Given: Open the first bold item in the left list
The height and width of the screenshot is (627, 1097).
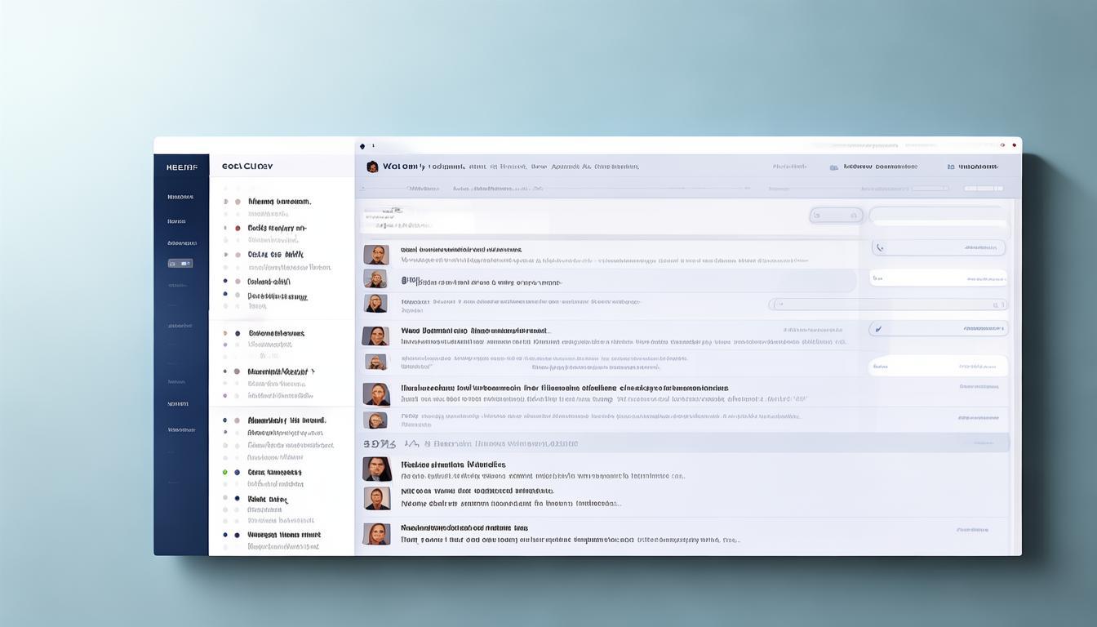Looking at the screenshot, I should point(278,201).
